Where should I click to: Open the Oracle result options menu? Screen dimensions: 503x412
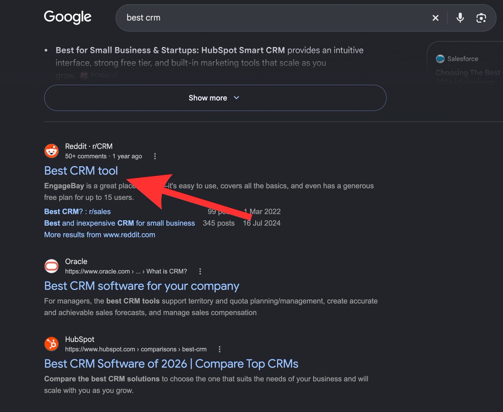(x=200, y=271)
